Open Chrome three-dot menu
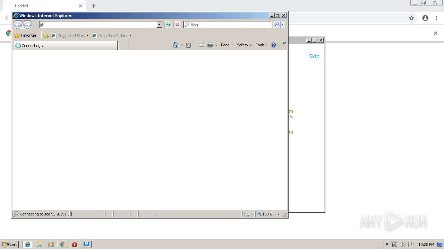This screenshot has height=249, width=444. [x=437, y=18]
